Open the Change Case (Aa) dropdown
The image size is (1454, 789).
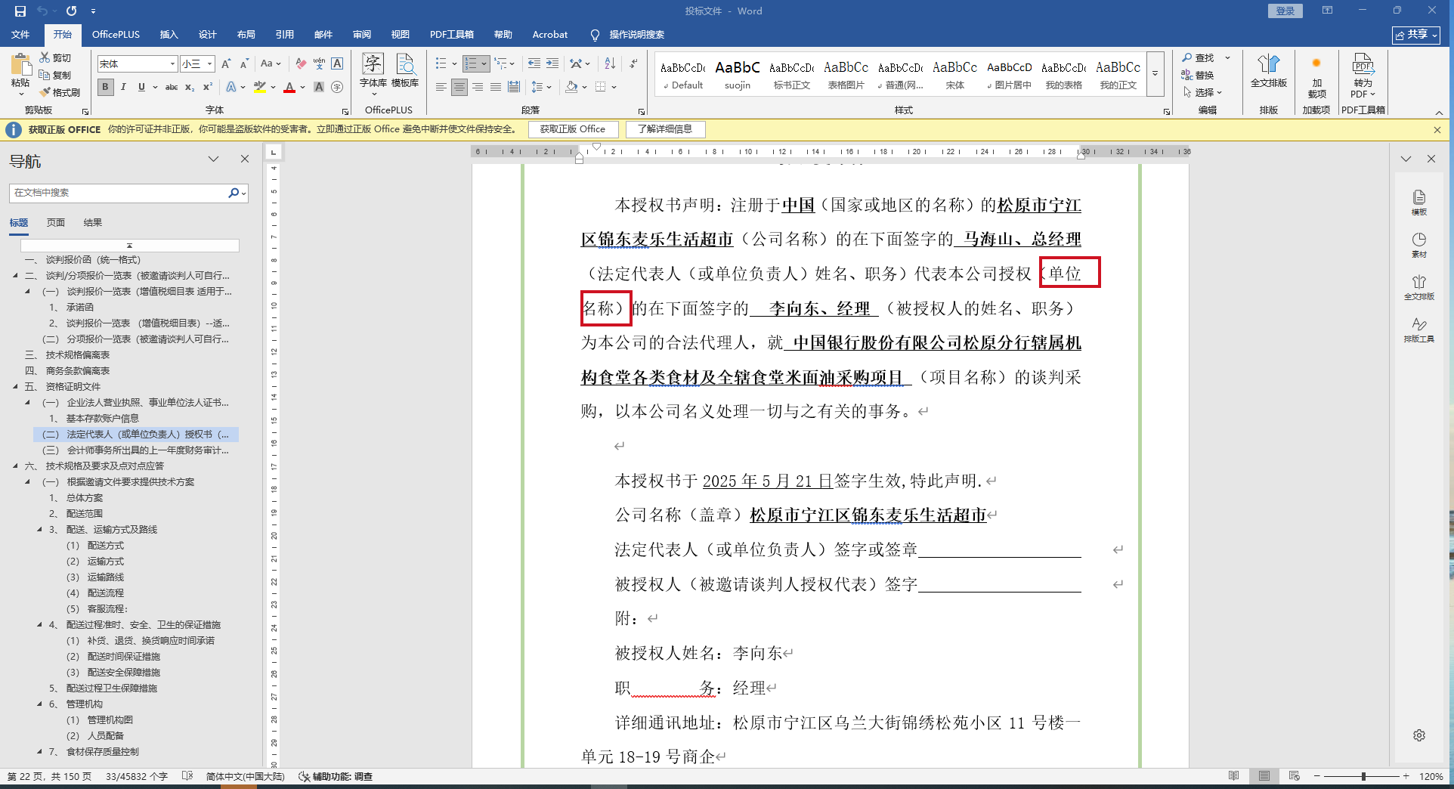tap(271, 64)
